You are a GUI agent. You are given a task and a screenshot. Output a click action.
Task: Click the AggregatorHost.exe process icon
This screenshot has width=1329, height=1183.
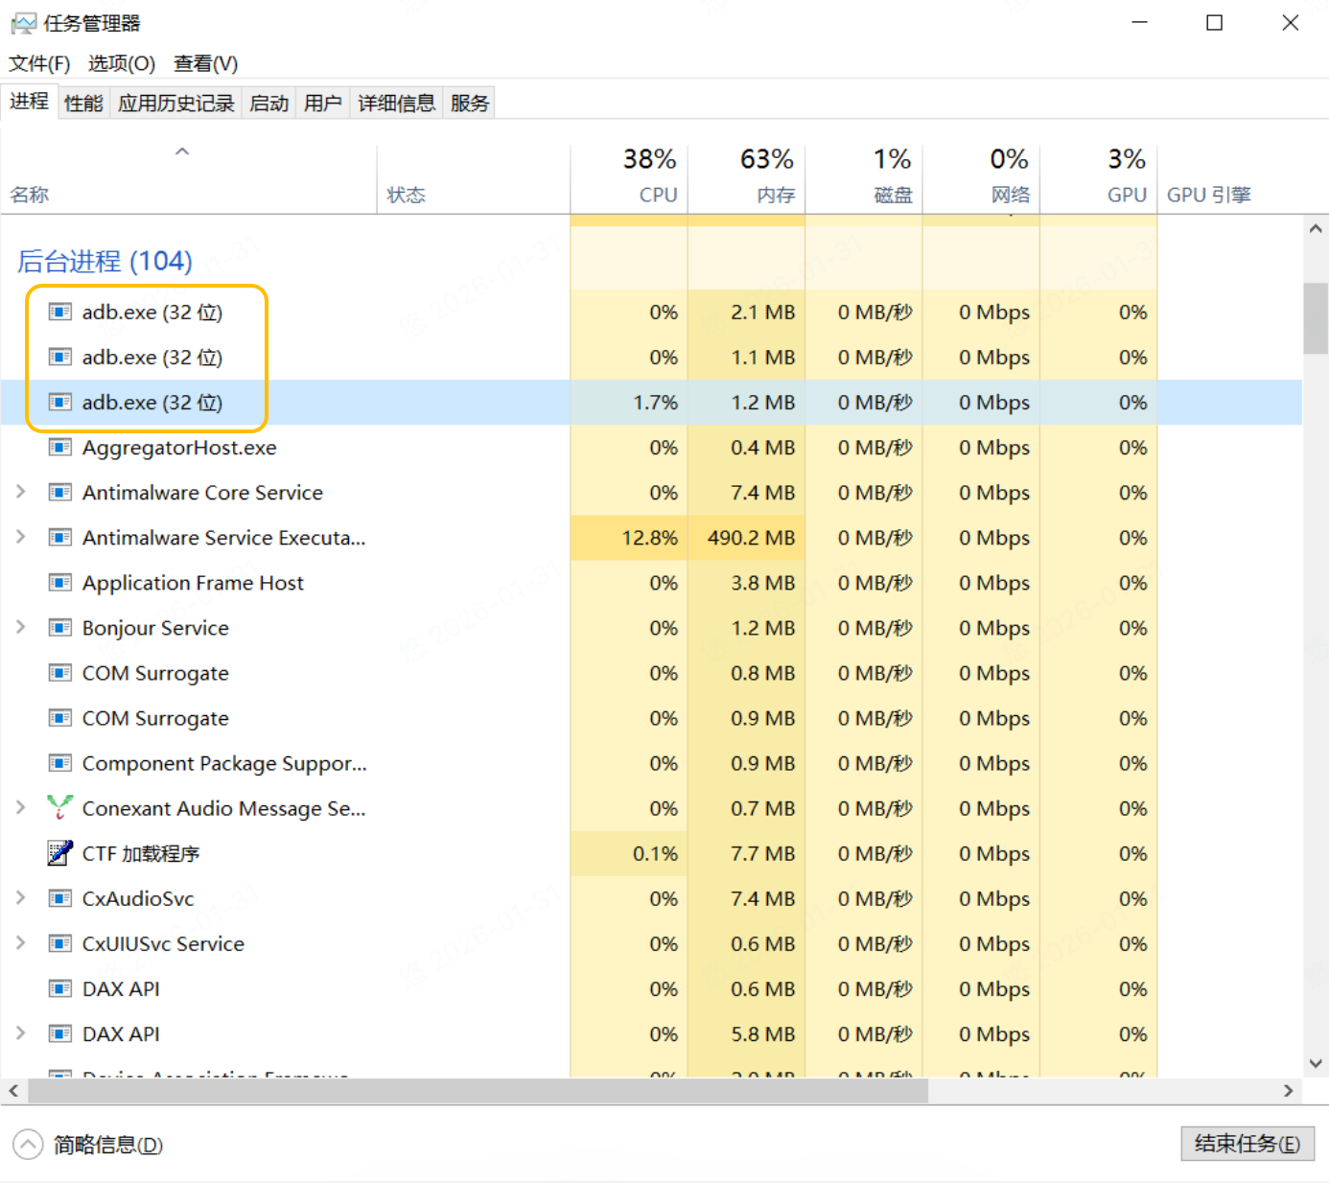point(59,448)
